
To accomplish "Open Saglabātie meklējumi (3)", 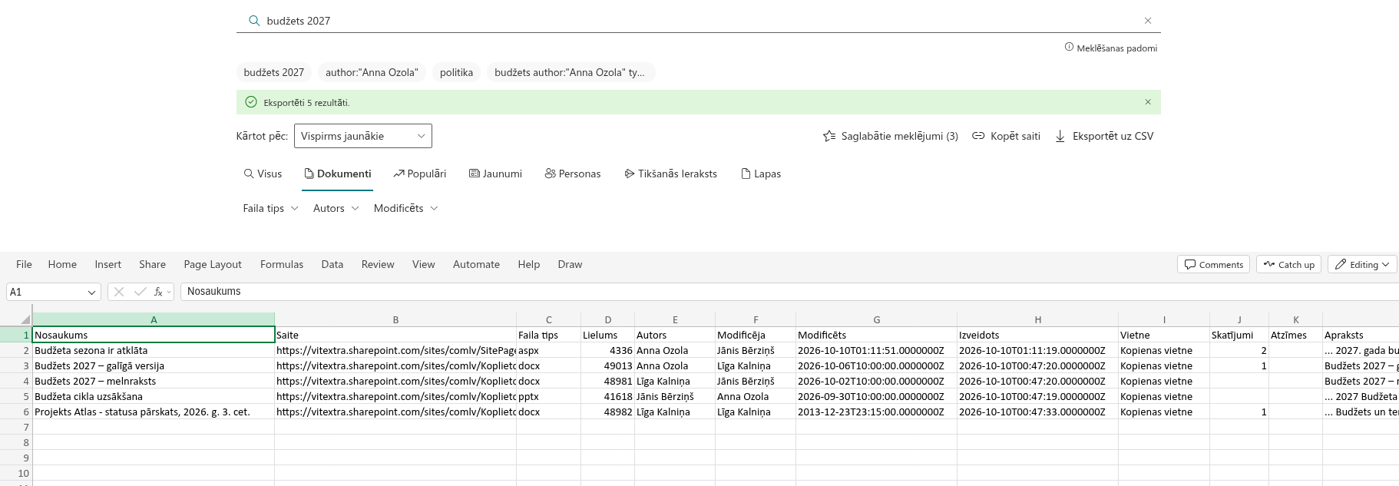I will coord(891,136).
